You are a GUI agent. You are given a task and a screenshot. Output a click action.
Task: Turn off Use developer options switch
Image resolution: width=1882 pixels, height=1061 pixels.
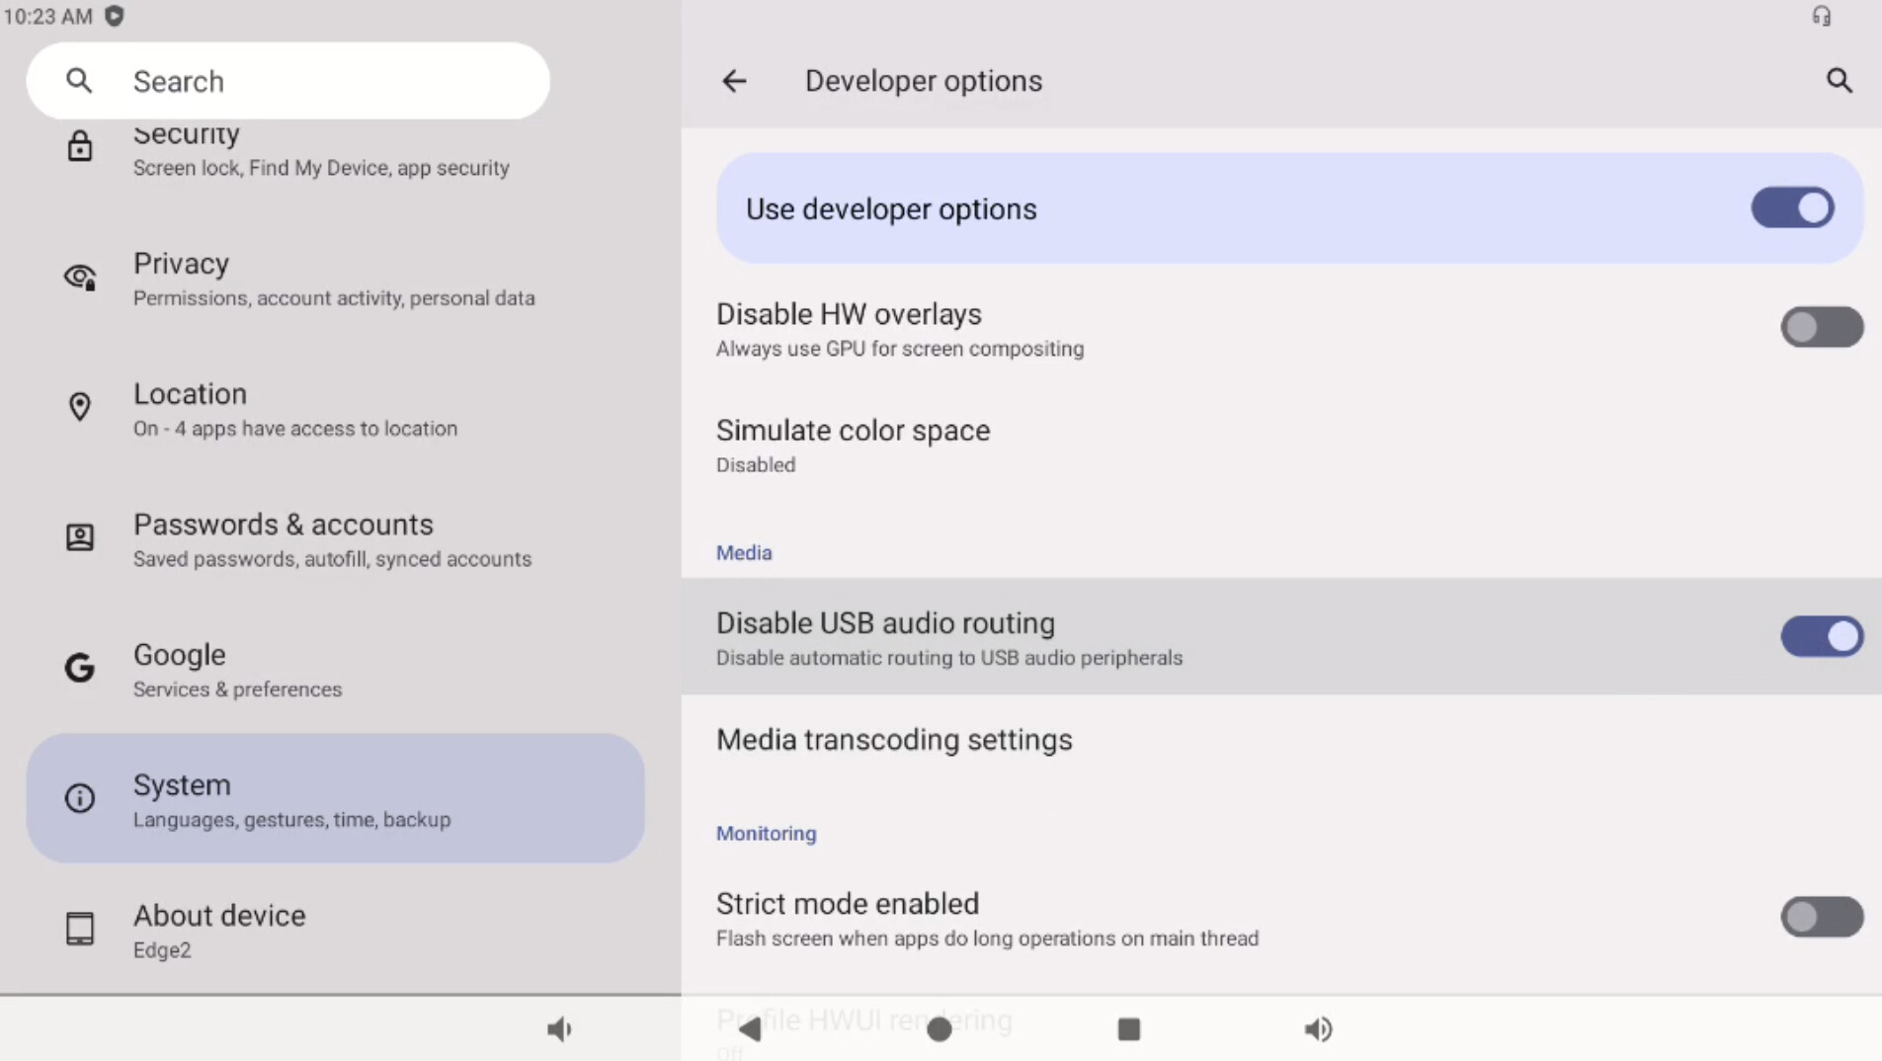pyautogui.click(x=1792, y=208)
